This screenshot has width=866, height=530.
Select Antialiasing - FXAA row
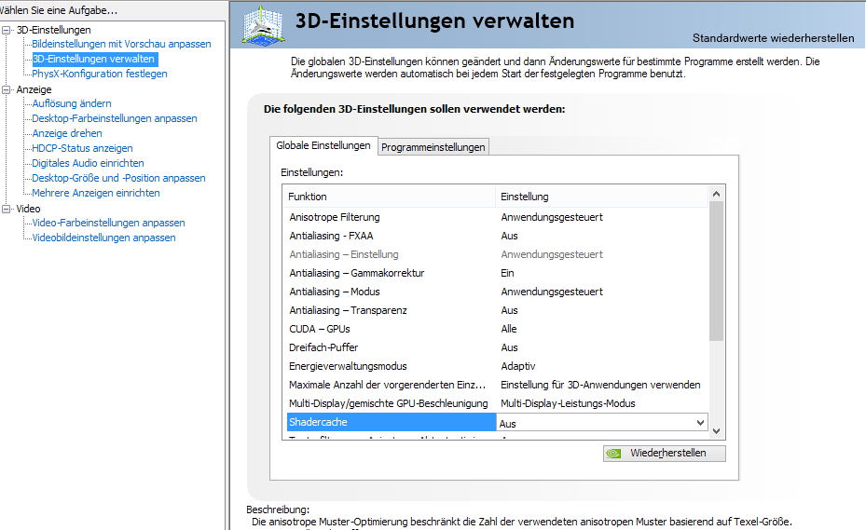pyautogui.click(x=497, y=236)
